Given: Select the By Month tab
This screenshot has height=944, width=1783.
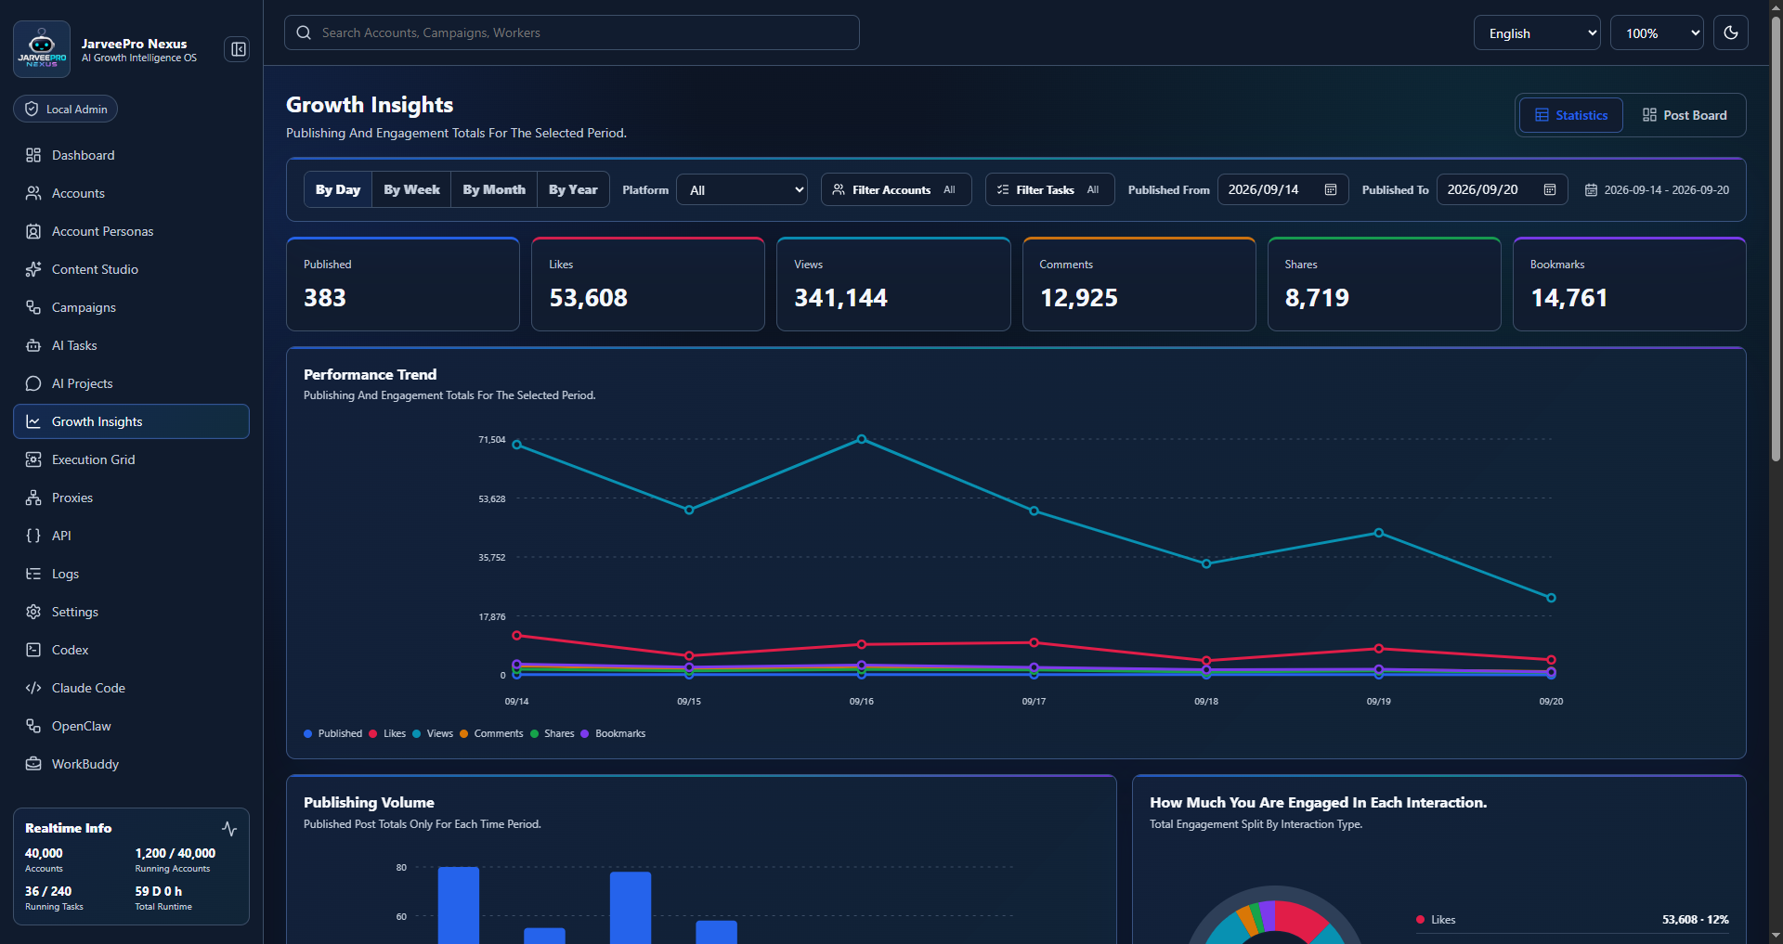Looking at the screenshot, I should pos(494,189).
